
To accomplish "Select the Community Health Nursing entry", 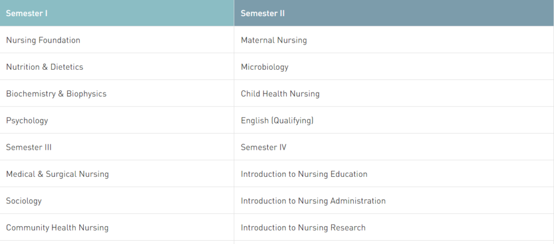I will [57, 228].
